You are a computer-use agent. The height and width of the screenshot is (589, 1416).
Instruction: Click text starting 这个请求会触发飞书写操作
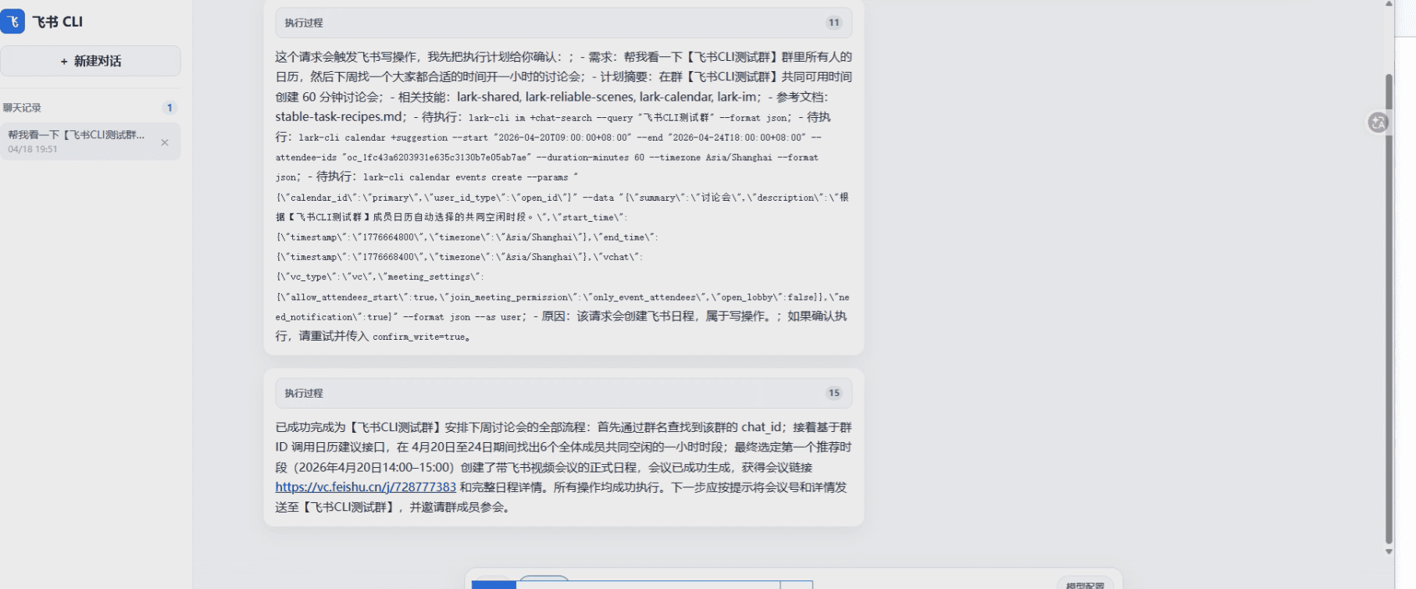[x=563, y=196]
